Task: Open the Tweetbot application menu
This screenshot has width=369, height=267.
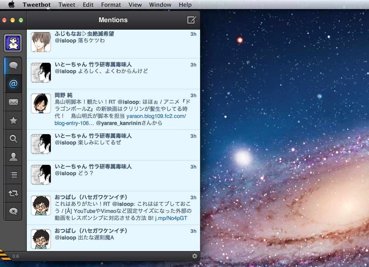Action: point(37,5)
